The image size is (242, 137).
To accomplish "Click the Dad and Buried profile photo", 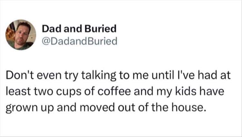I will pyautogui.click(x=21, y=35).
